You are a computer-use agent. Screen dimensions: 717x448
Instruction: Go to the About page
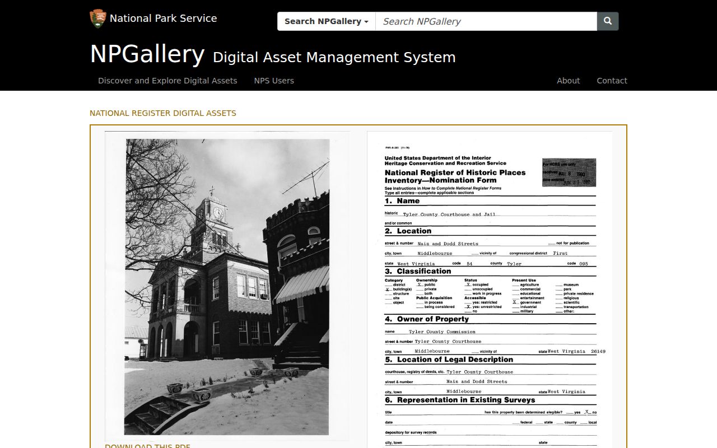point(568,81)
